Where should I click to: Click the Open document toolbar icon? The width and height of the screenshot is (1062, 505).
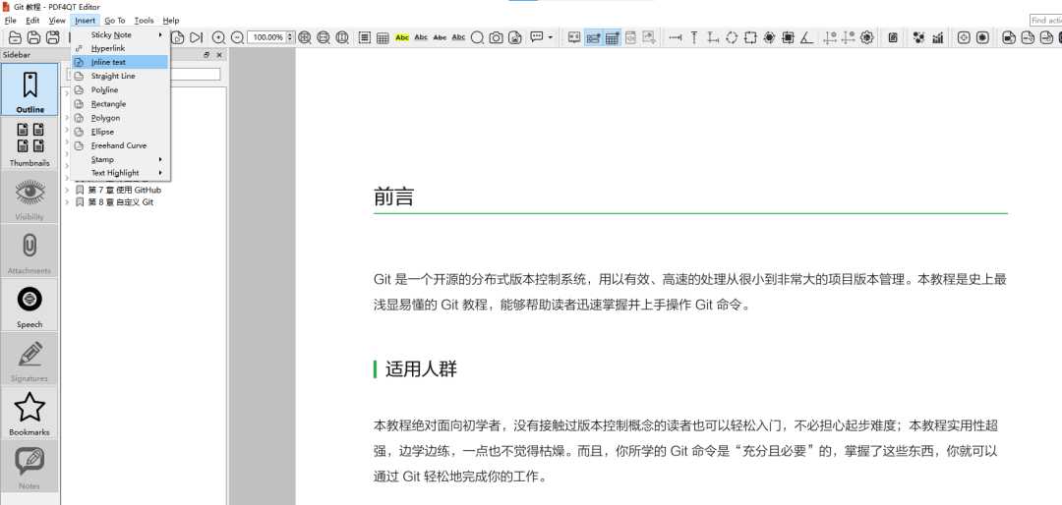[x=15, y=38]
